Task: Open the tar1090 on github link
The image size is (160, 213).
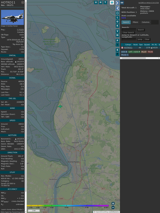Action: (x=148, y=3)
